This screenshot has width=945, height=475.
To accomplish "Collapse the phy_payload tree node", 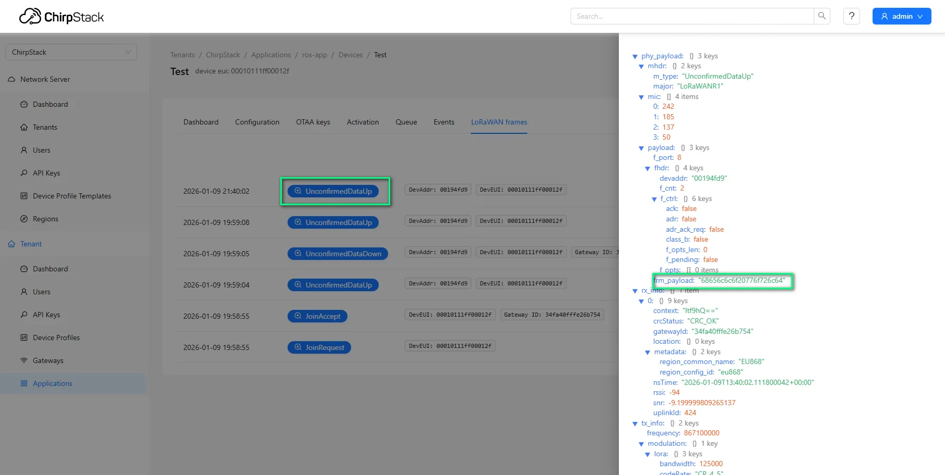I will click(635, 56).
